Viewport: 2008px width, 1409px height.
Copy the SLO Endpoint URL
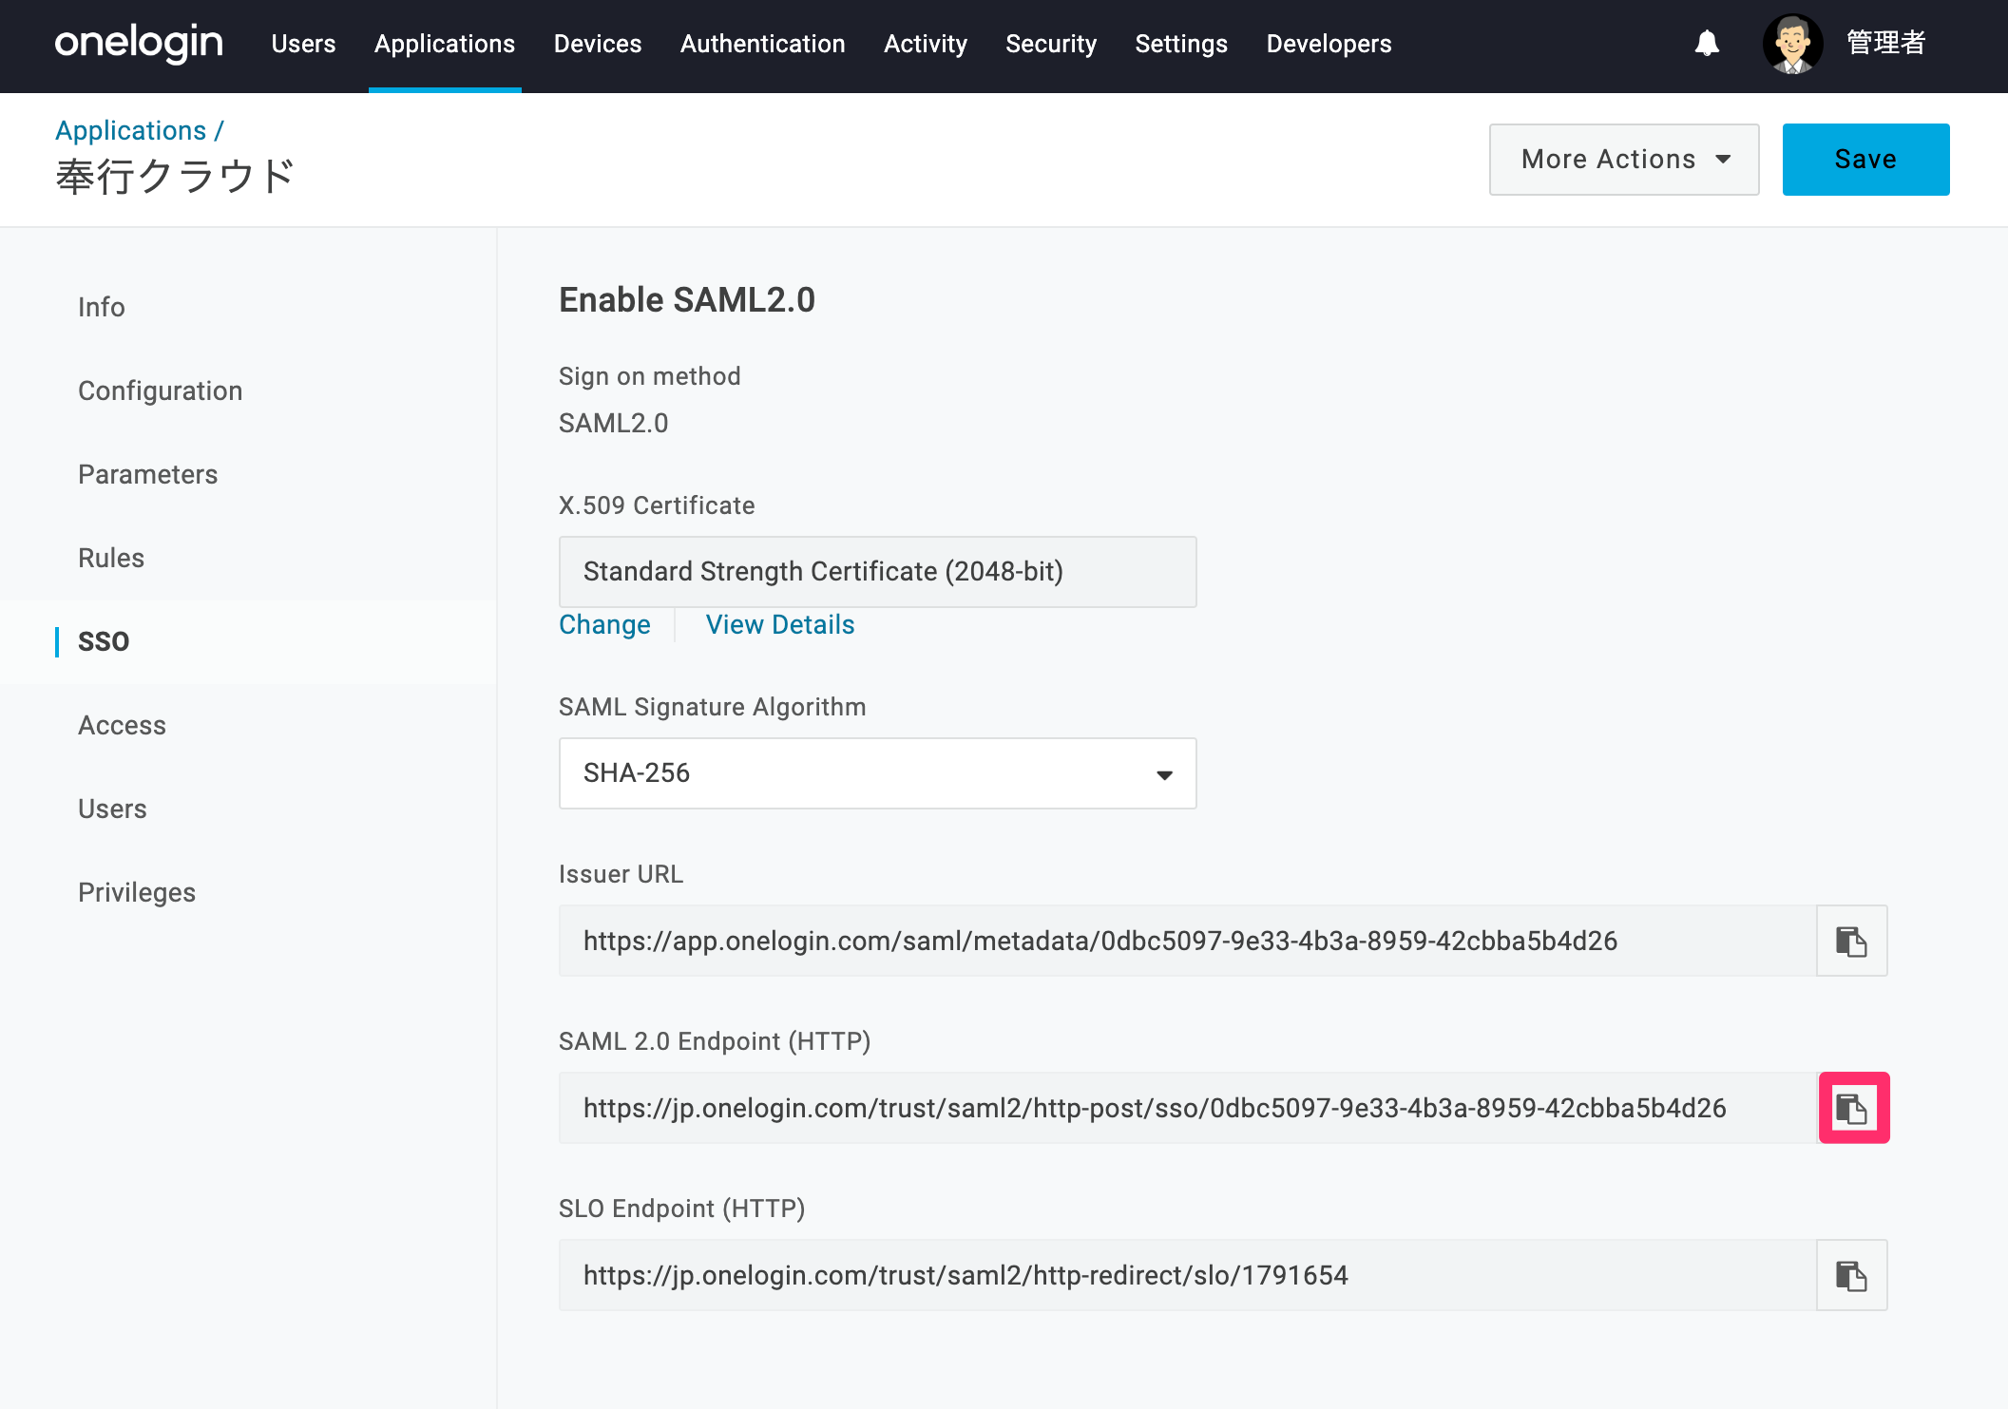click(1851, 1275)
